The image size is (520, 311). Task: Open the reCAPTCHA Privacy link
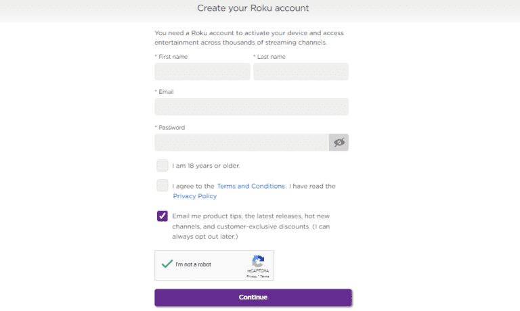[x=251, y=277]
